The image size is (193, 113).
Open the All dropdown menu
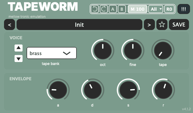(x=156, y=9)
